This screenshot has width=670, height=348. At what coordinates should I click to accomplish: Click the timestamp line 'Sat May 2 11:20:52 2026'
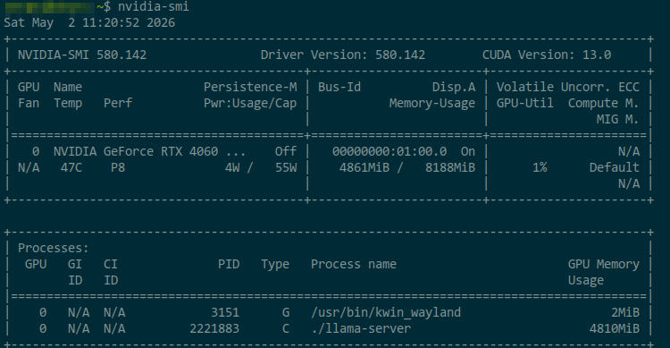tap(89, 22)
